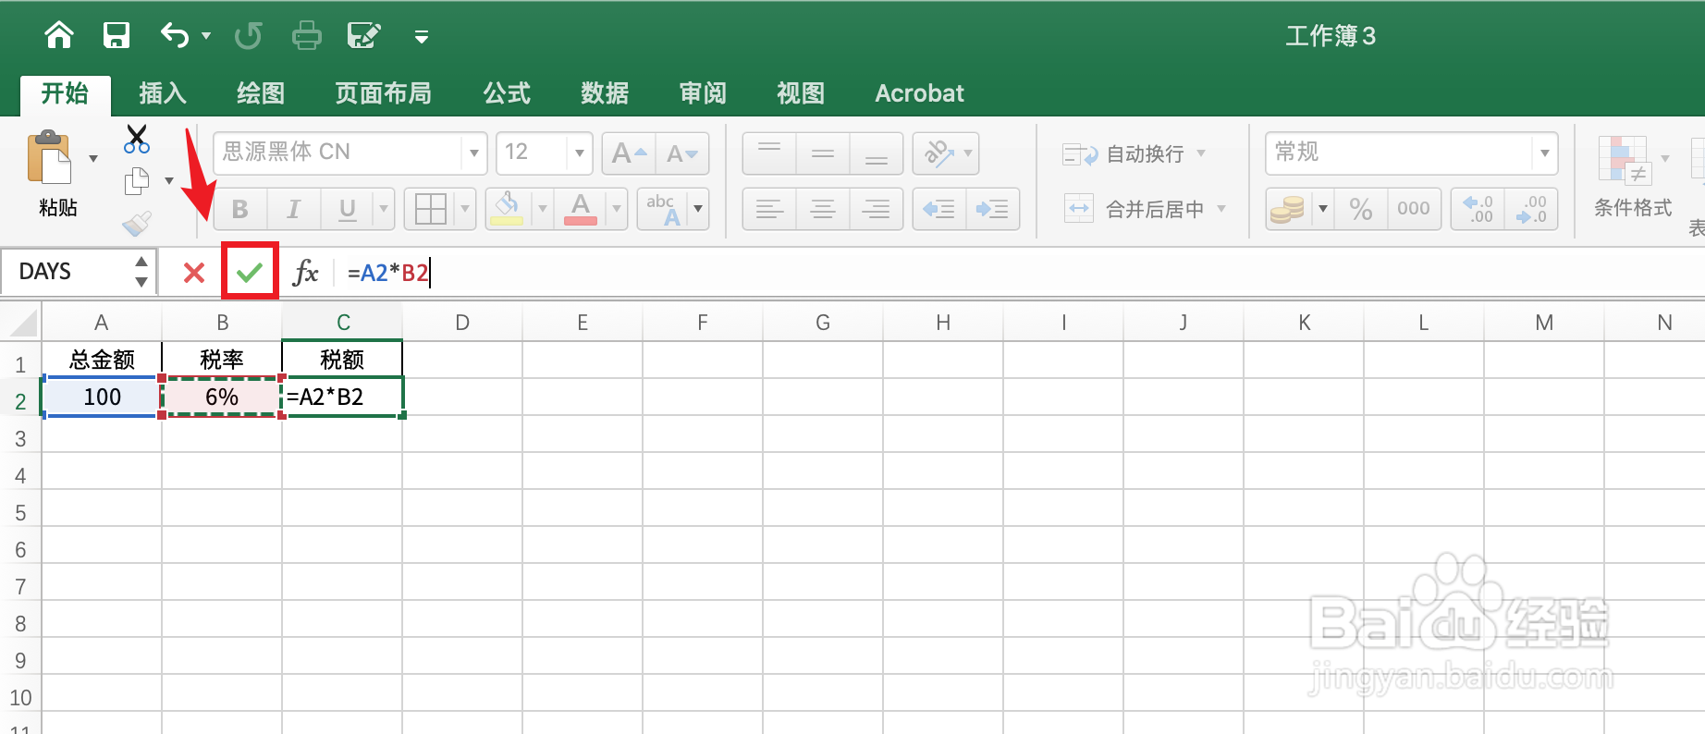
Task: Align text to vertical middle
Action: tap(823, 153)
